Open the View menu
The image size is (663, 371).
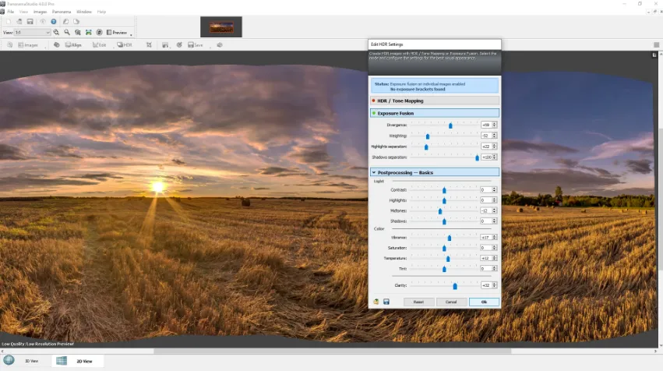click(23, 12)
